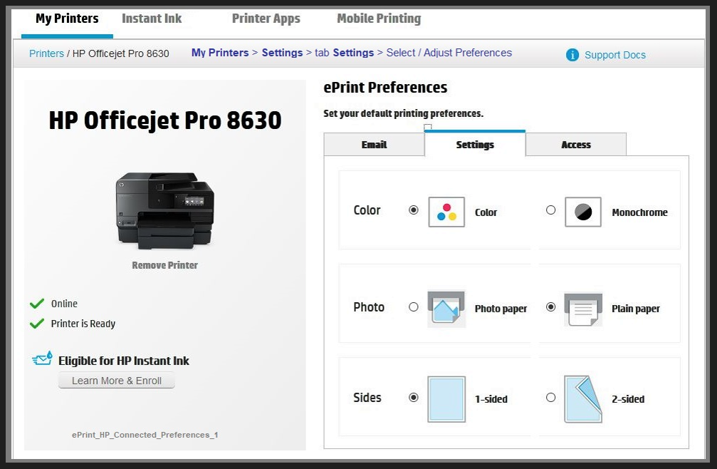The height and width of the screenshot is (469, 717).
Task: Choose the Photo paper radio button
Action: (414, 307)
